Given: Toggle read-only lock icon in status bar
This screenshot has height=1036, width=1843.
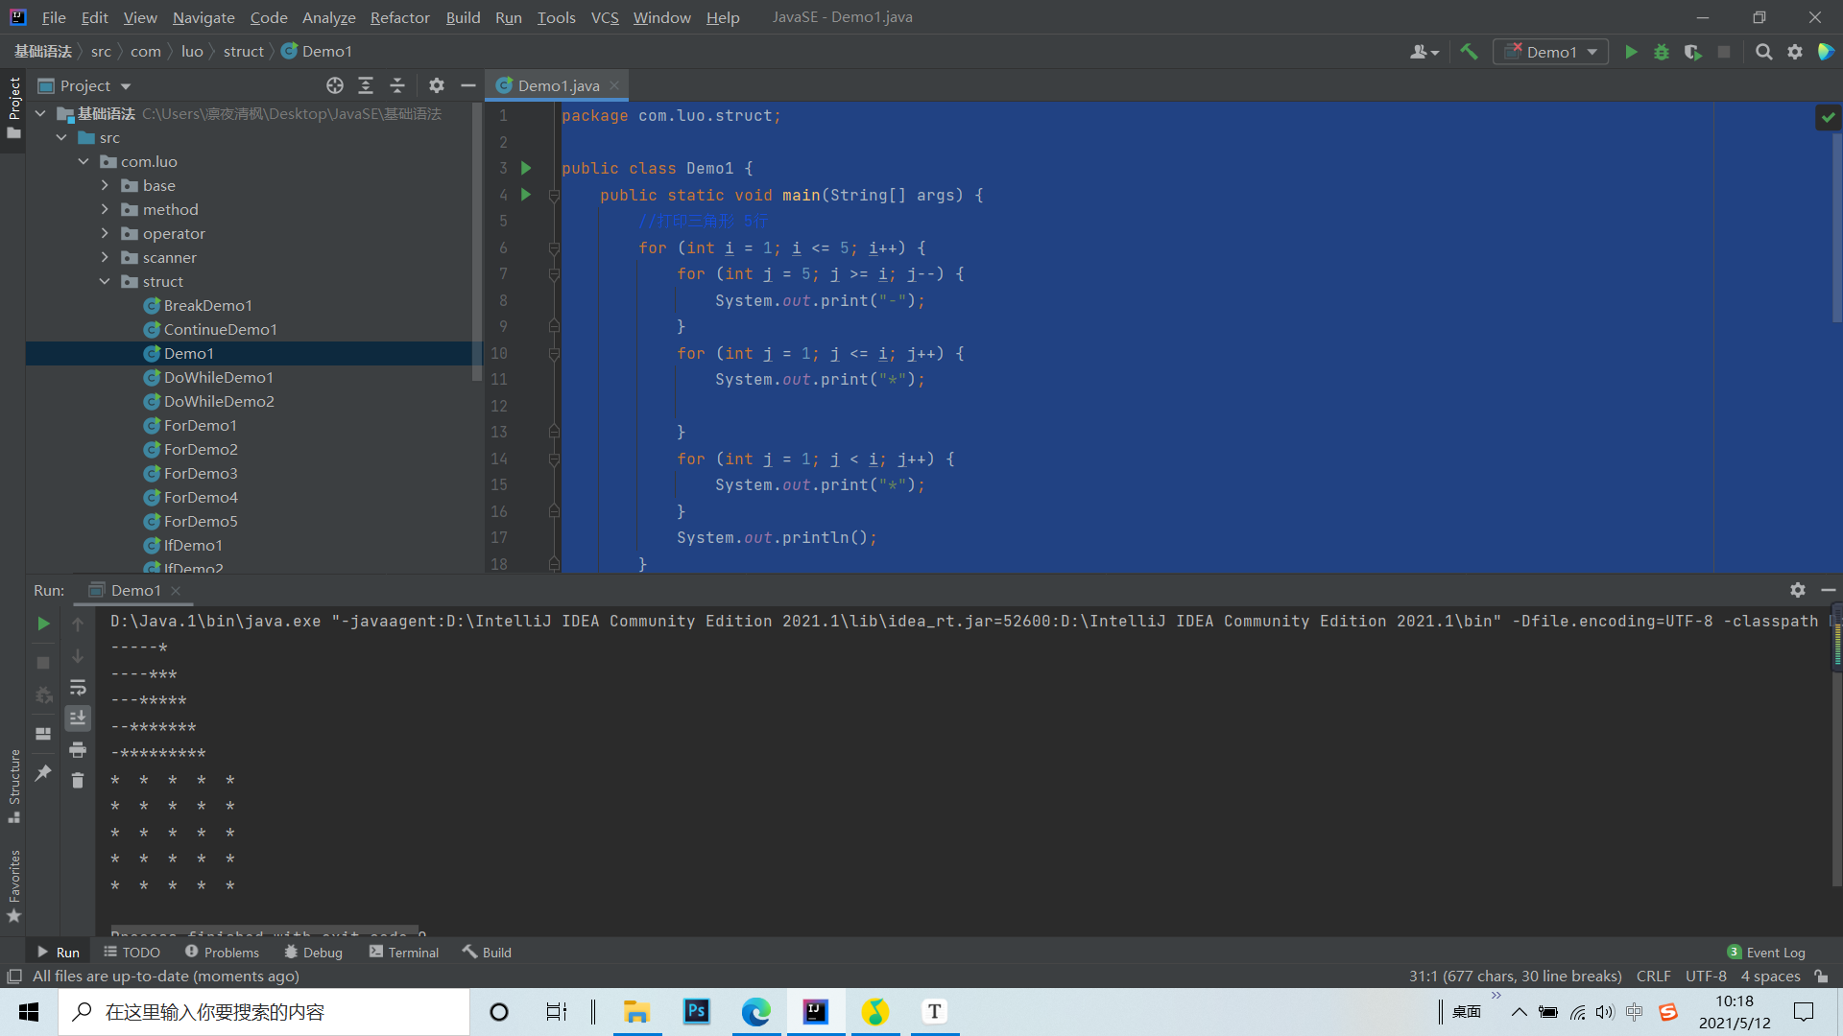Looking at the screenshot, I should (1821, 976).
